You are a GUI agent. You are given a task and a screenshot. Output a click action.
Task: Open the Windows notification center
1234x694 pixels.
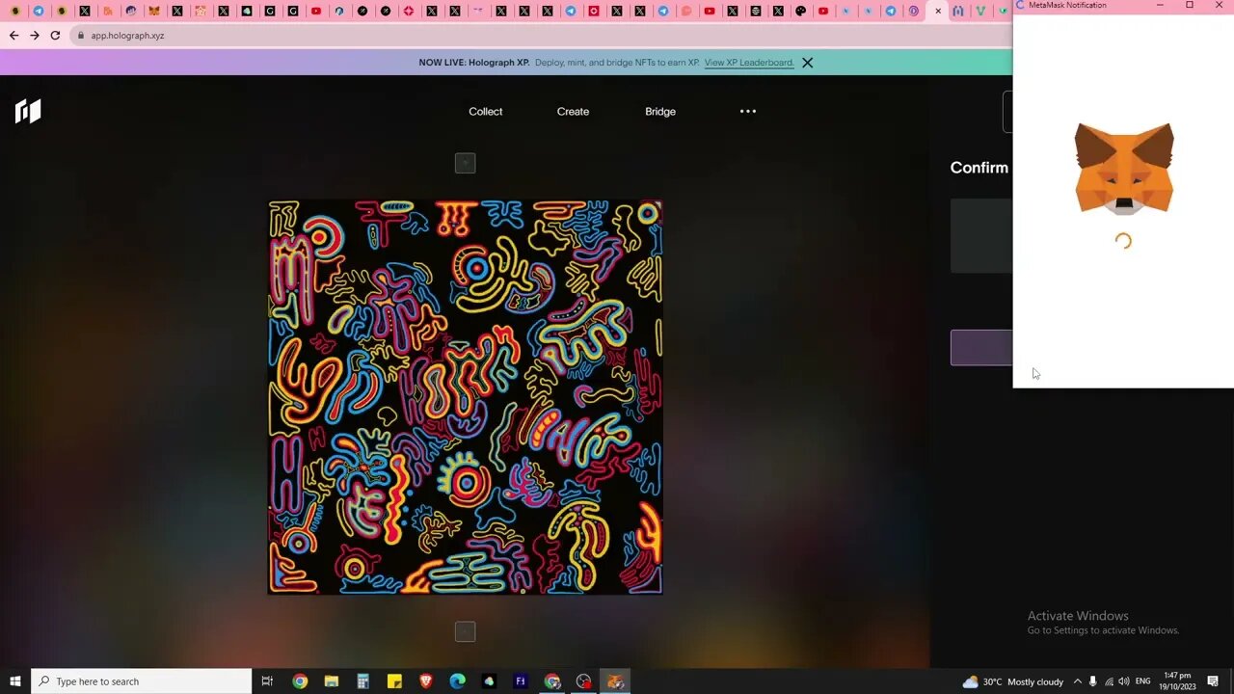pos(1214,681)
